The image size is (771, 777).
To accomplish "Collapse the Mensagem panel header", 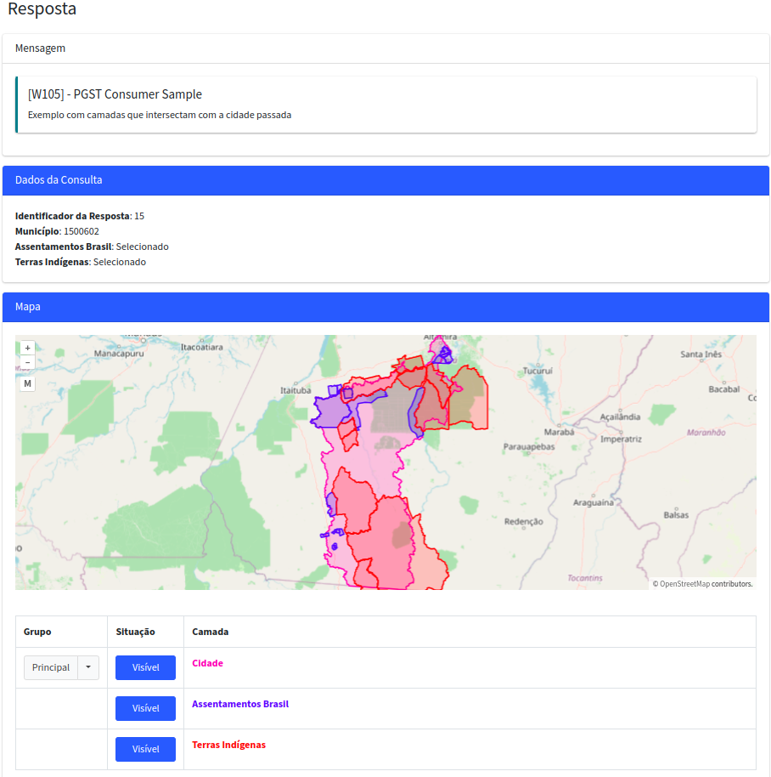I will click(40, 48).
